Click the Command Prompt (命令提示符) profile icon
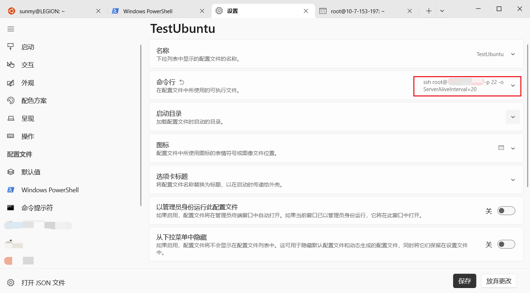 (11, 208)
